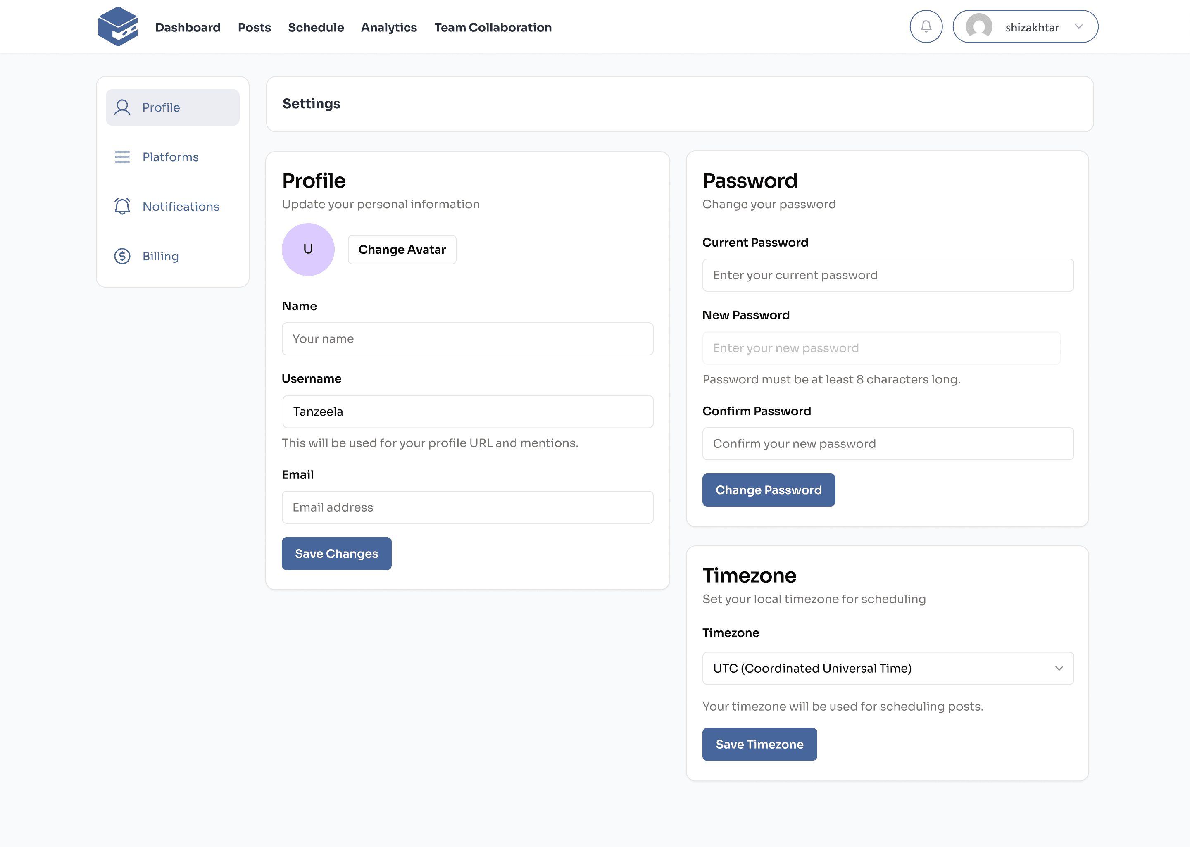Click the app logo cube icon
1190x847 pixels.
coord(118,26)
